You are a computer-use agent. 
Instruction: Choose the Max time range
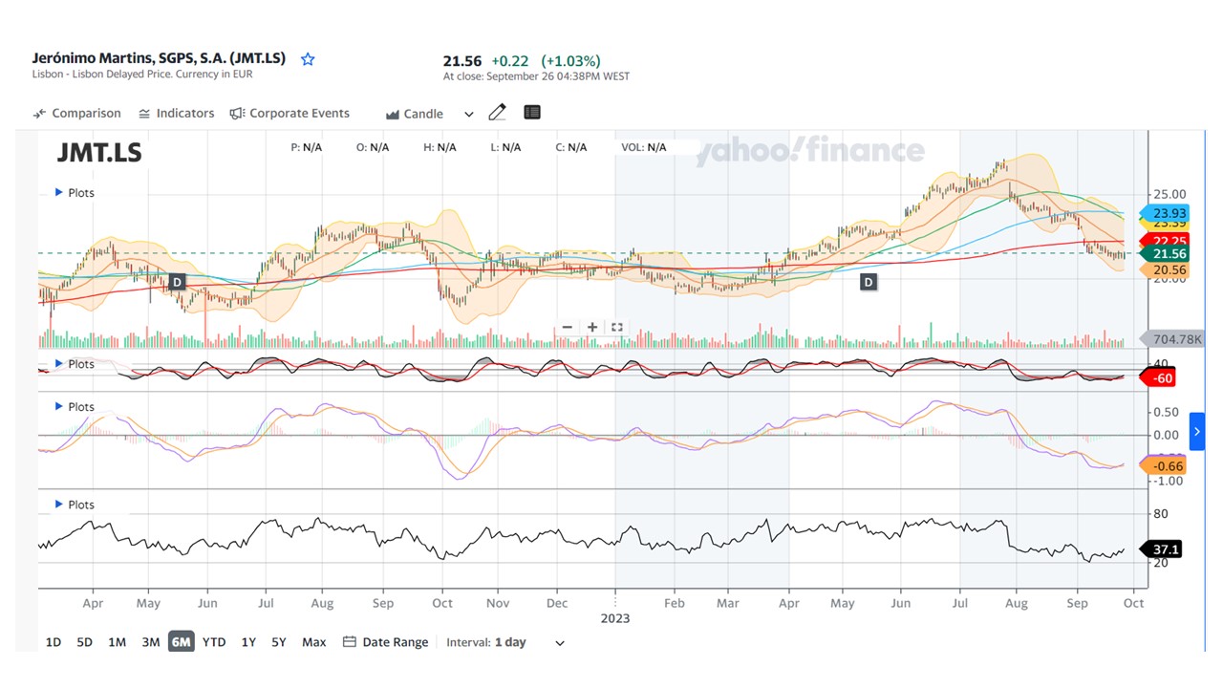tap(313, 642)
